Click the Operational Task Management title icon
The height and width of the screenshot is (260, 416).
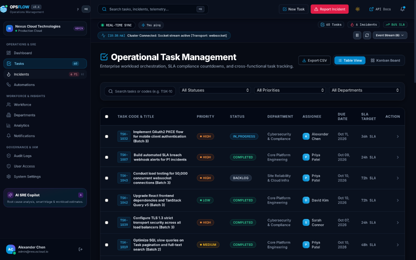pos(104,57)
